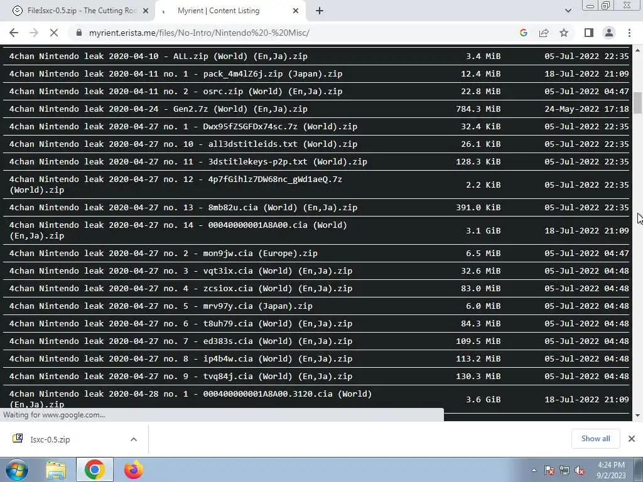The width and height of the screenshot is (643, 482).
Task: Click the 3.6 GiB size cell
Action: tap(484, 399)
